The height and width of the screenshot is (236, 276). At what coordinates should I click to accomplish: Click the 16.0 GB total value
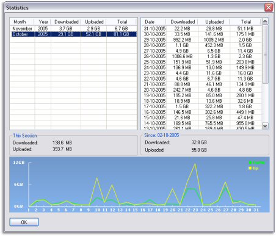[x=245, y=73]
